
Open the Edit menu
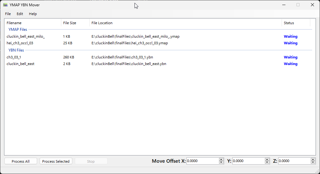[20, 14]
